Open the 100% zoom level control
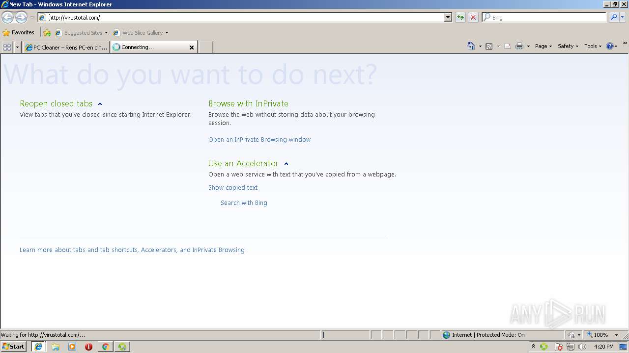This screenshot has width=629, height=353. (x=602, y=335)
